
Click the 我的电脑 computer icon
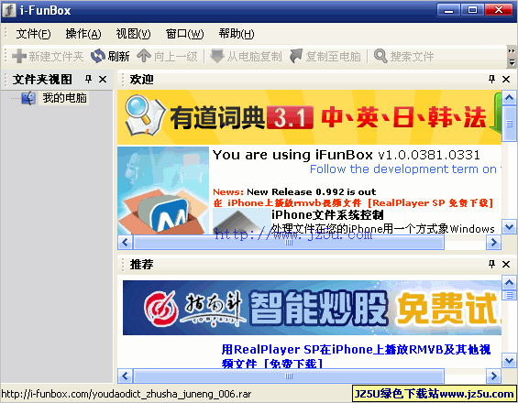pos(28,98)
